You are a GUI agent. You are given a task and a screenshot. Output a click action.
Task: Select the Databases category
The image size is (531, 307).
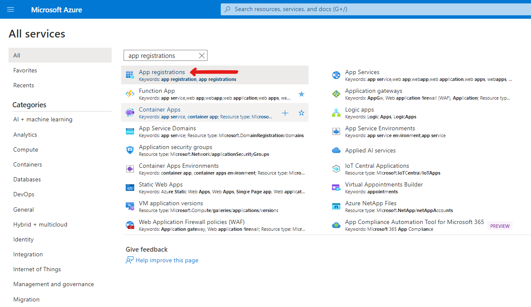pyautogui.click(x=27, y=179)
